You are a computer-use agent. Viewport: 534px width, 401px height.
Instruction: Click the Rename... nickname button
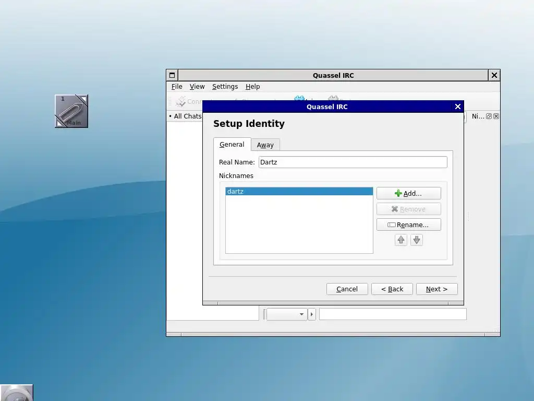[x=409, y=225]
